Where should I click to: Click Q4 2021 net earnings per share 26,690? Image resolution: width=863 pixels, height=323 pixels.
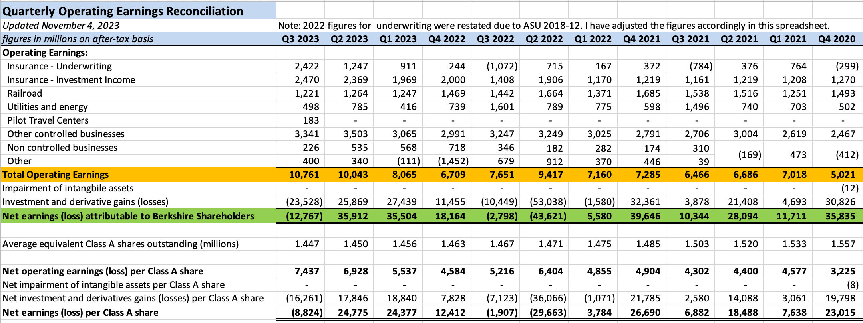coord(645,313)
